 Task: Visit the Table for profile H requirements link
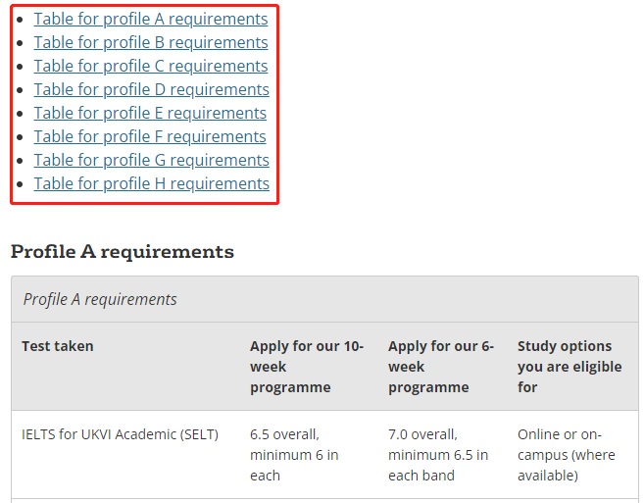click(x=152, y=183)
